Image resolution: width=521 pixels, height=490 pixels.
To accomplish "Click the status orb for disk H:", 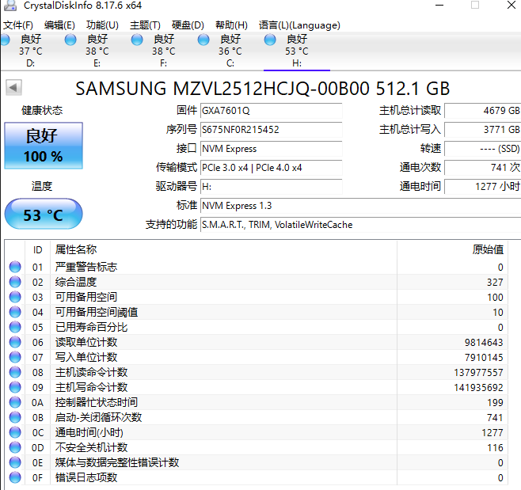I will coord(270,40).
